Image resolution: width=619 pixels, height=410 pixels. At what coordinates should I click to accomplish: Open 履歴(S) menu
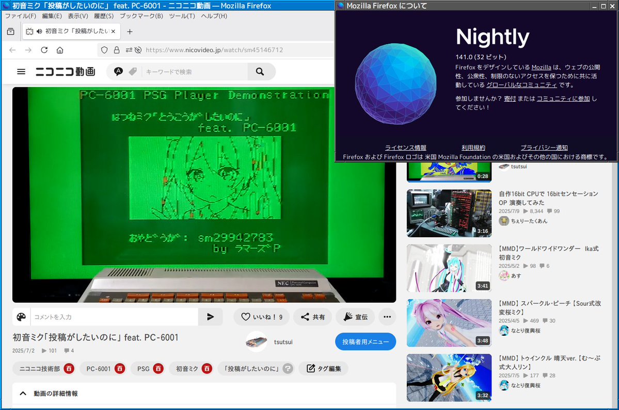click(x=104, y=16)
